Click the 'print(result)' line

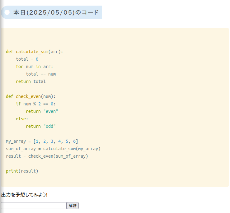pyautogui.click(x=22, y=171)
